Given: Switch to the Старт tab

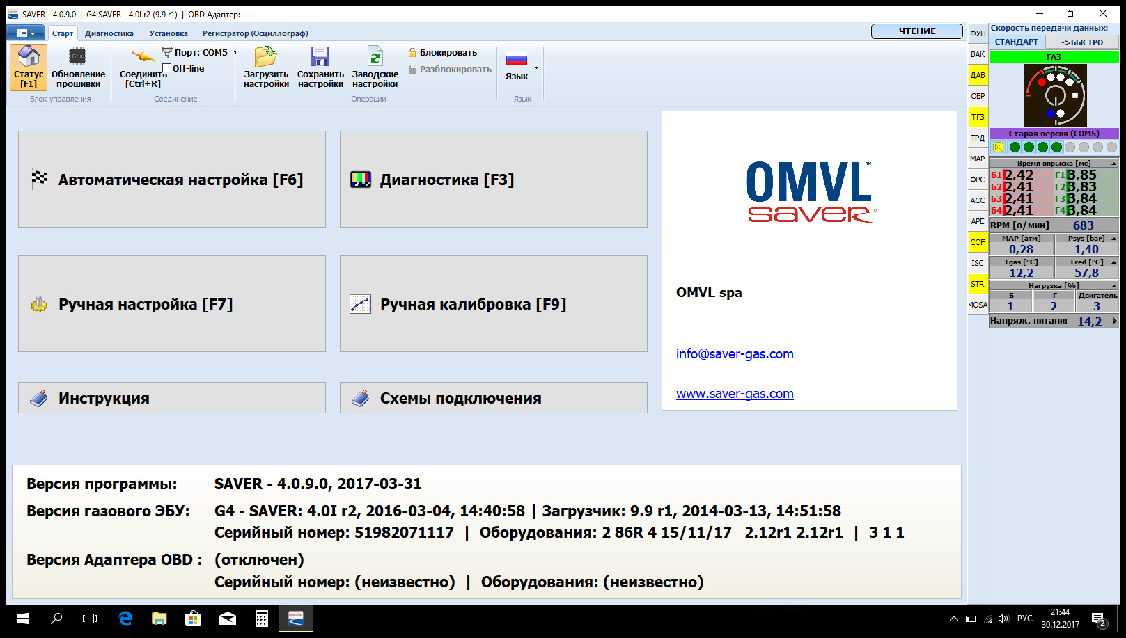Looking at the screenshot, I should (63, 33).
